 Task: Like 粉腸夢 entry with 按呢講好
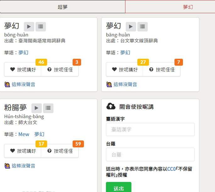coord(23,151)
